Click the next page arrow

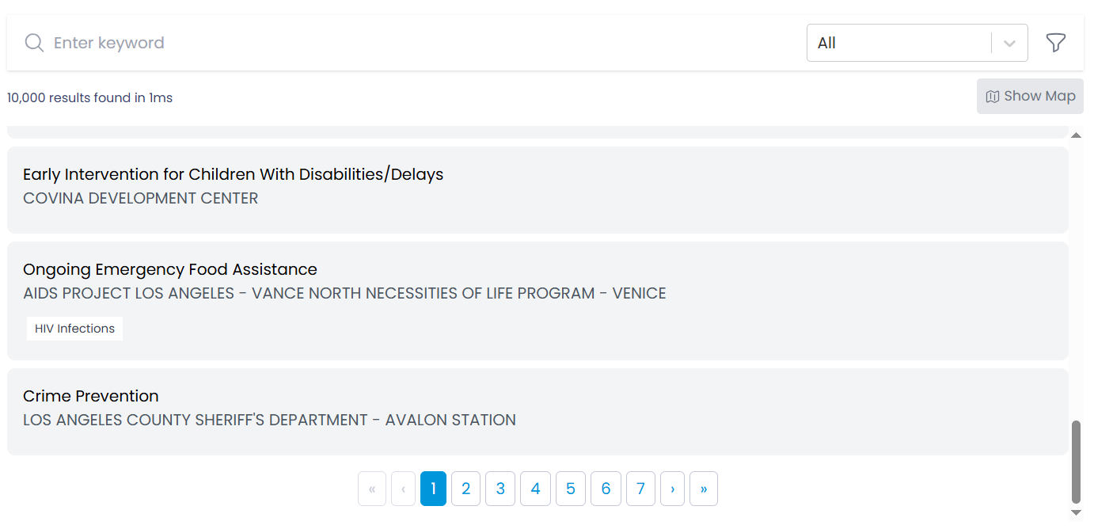click(x=672, y=489)
